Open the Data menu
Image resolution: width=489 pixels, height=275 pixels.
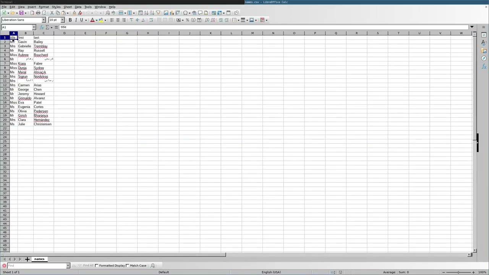78,7
